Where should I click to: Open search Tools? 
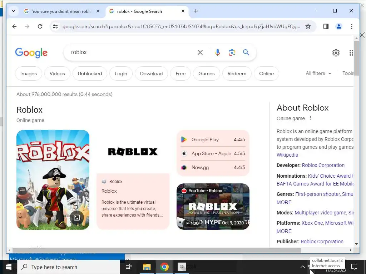point(348,73)
